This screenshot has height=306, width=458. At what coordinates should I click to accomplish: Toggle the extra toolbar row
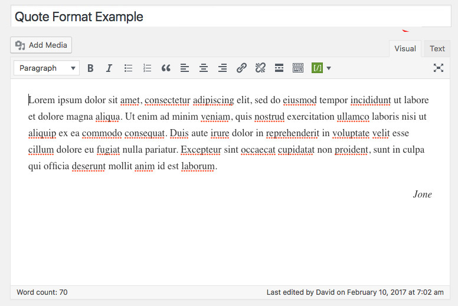pos(298,68)
